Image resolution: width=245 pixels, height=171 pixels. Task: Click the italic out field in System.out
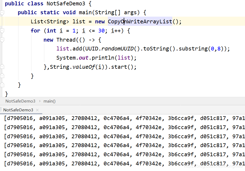[x=84, y=58]
